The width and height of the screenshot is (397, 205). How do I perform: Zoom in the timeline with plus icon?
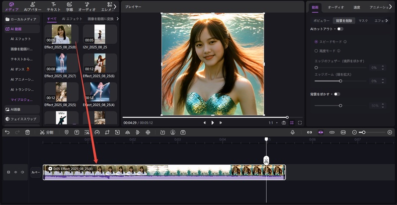pyautogui.click(x=390, y=132)
